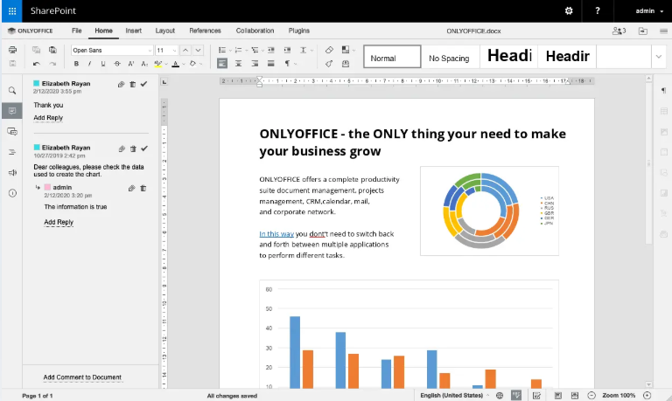Click the Fit to page icon
This screenshot has width=672, height=401.
pos(558,396)
